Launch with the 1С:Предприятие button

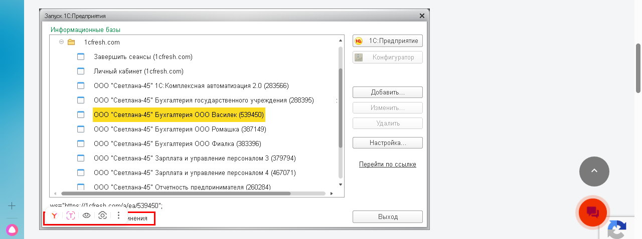[x=387, y=41]
